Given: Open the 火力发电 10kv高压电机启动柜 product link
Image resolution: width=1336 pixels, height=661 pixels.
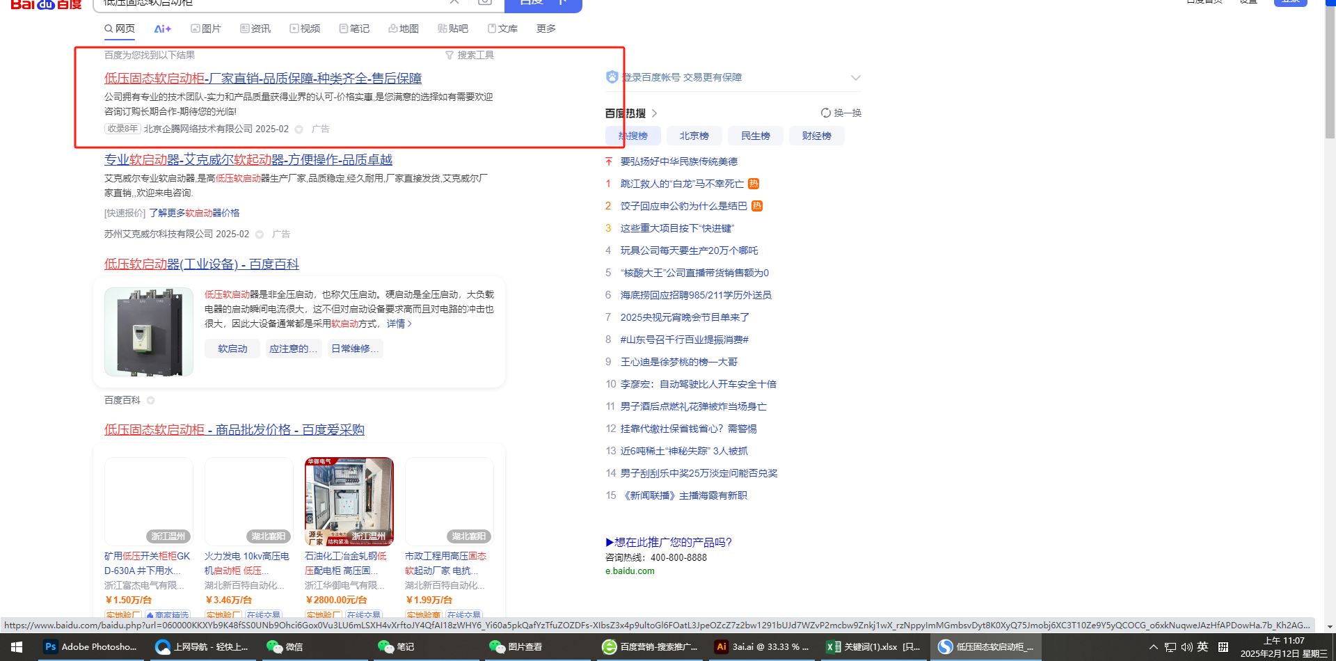Looking at the screenshot, I should click(247, 564).
